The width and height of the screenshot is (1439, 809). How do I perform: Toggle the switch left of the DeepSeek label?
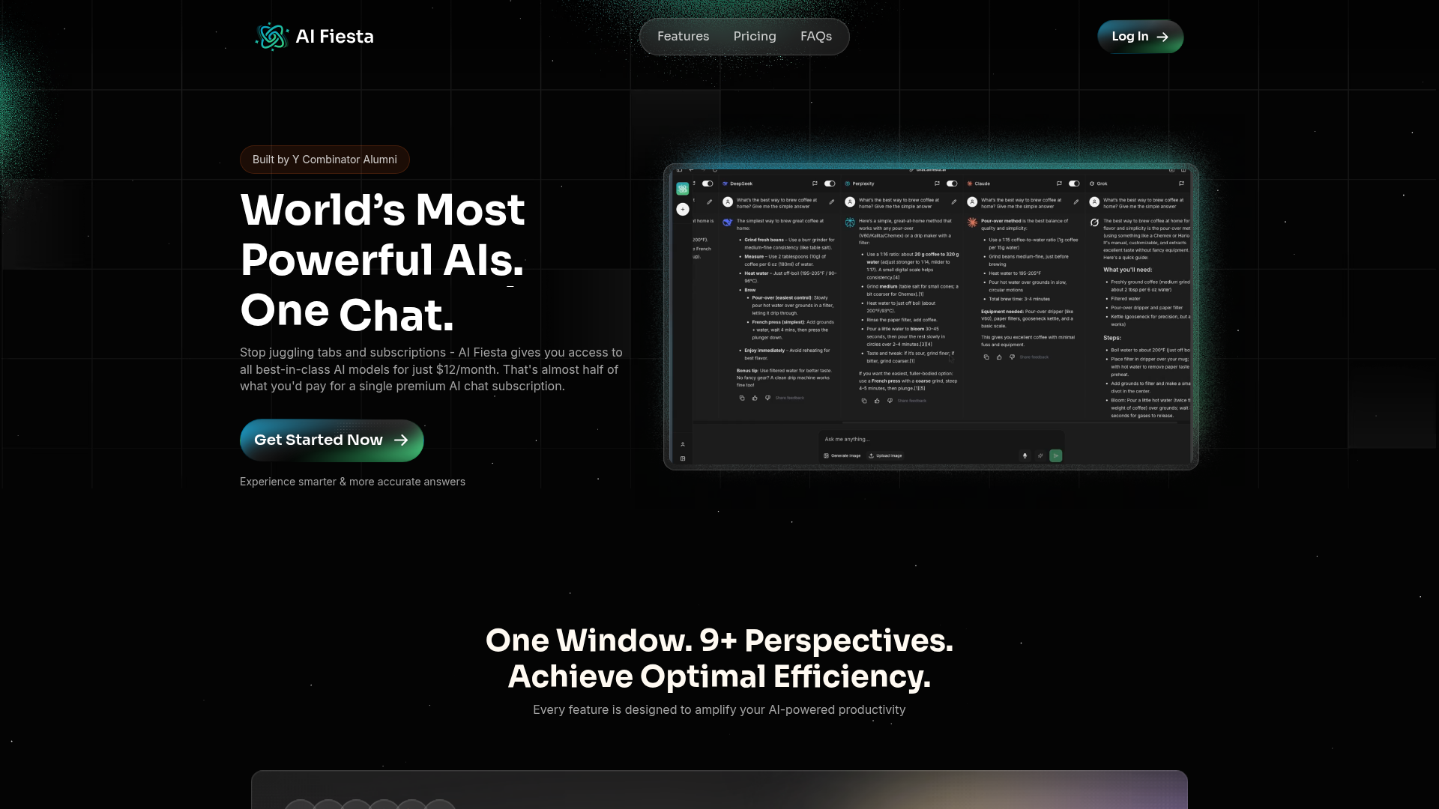coord(708,184)
